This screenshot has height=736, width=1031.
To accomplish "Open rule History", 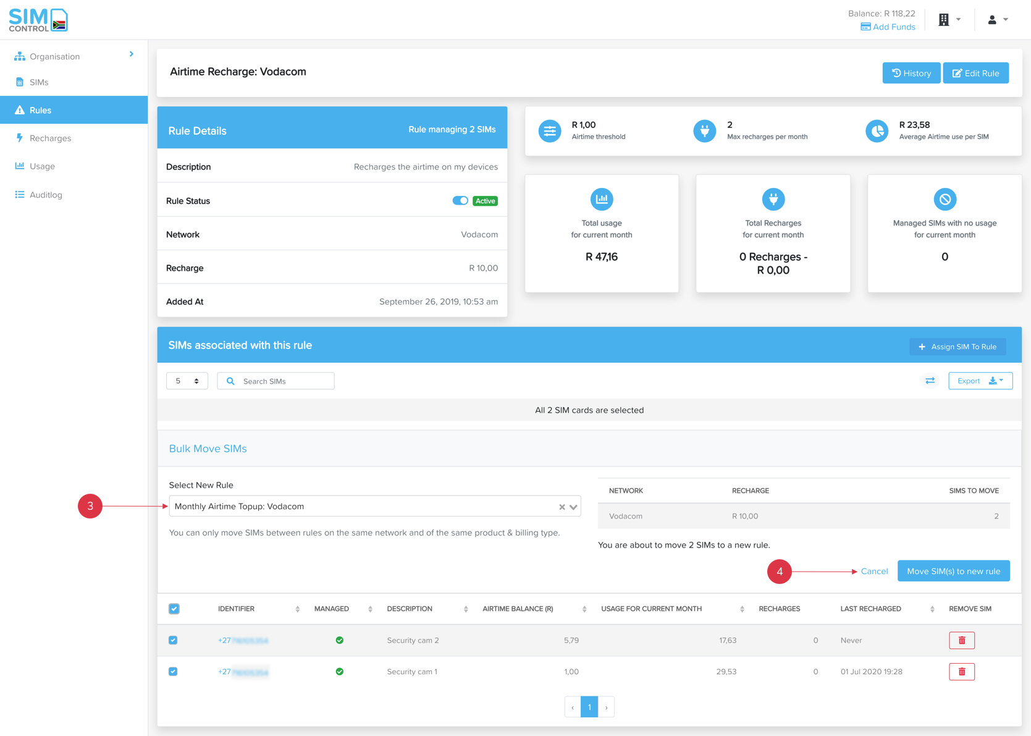I will pos(911,73).
